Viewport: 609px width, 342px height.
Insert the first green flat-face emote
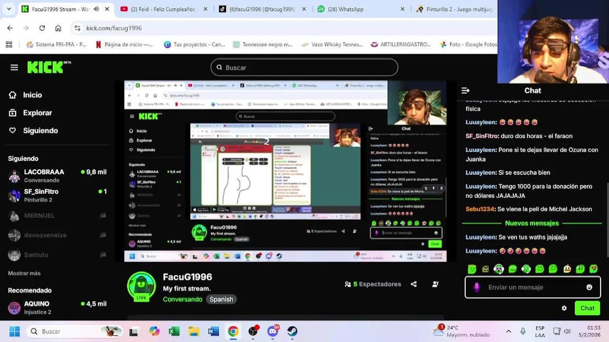(x=471, y=269)
